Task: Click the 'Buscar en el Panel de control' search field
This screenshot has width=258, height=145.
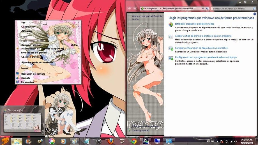Action: [x=230, y=9]
